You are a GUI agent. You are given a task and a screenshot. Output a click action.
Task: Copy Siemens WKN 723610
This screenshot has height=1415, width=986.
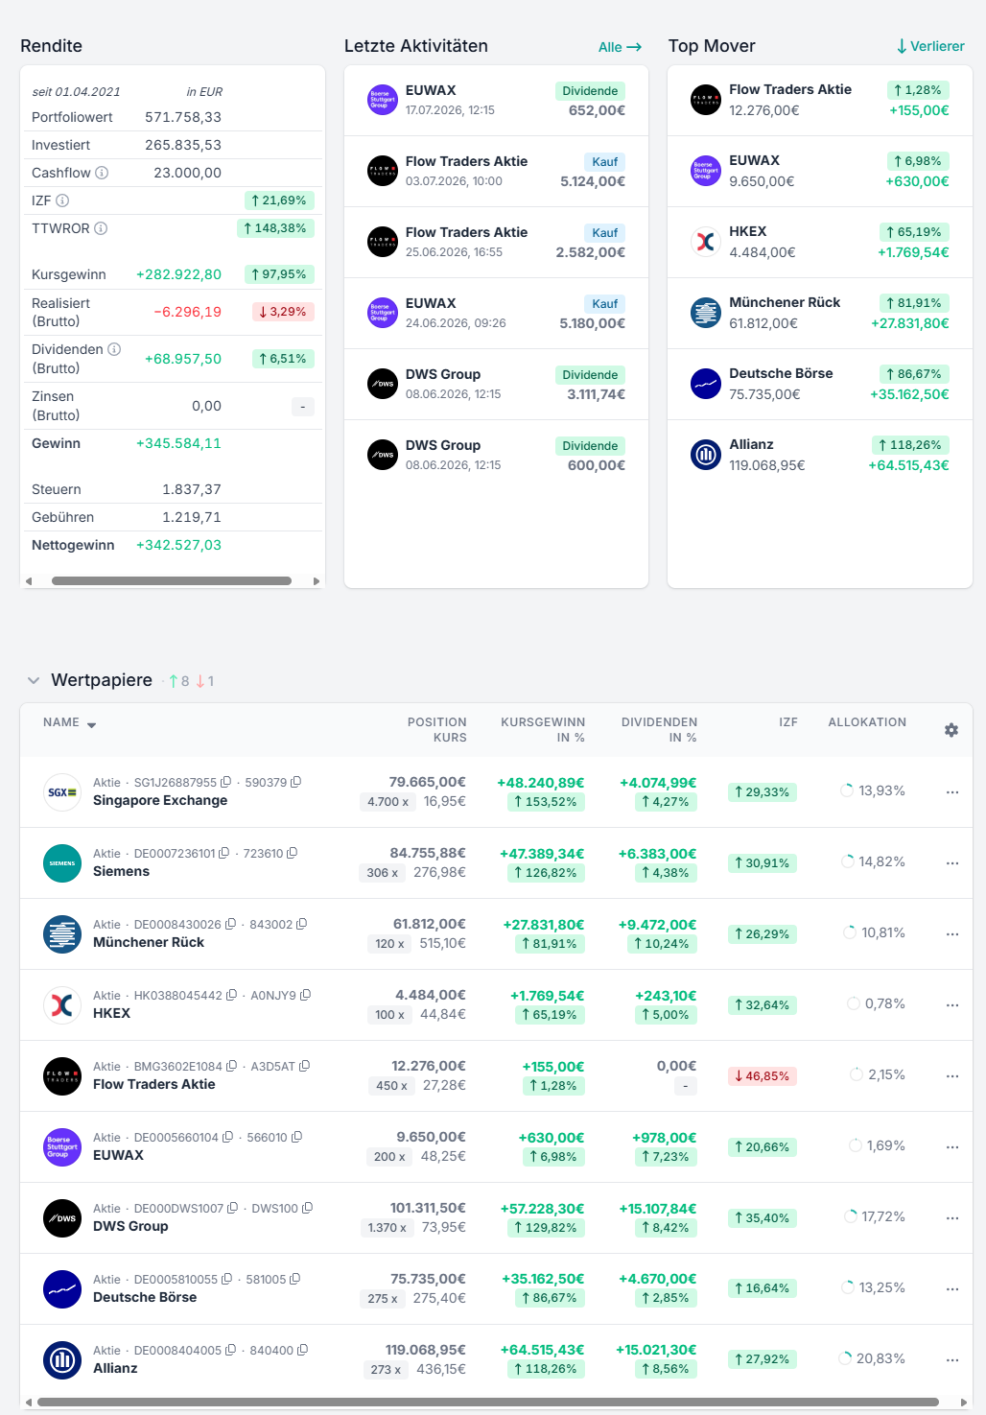click(x=292, y=853)
